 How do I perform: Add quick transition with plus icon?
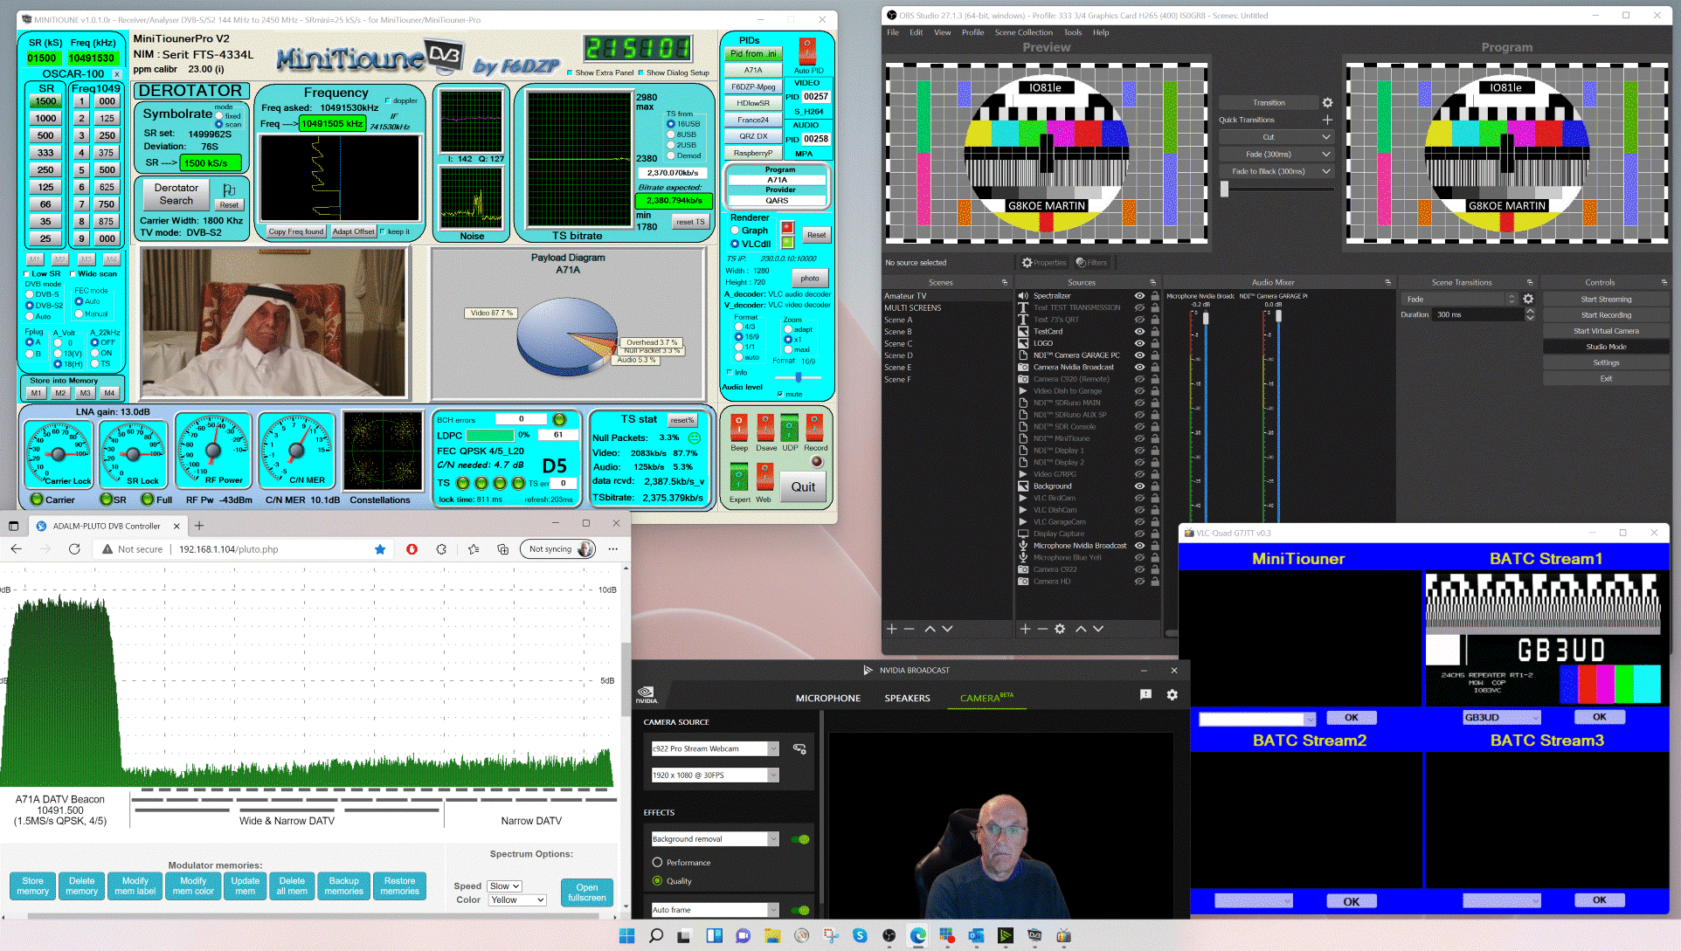click(1327, 120)
